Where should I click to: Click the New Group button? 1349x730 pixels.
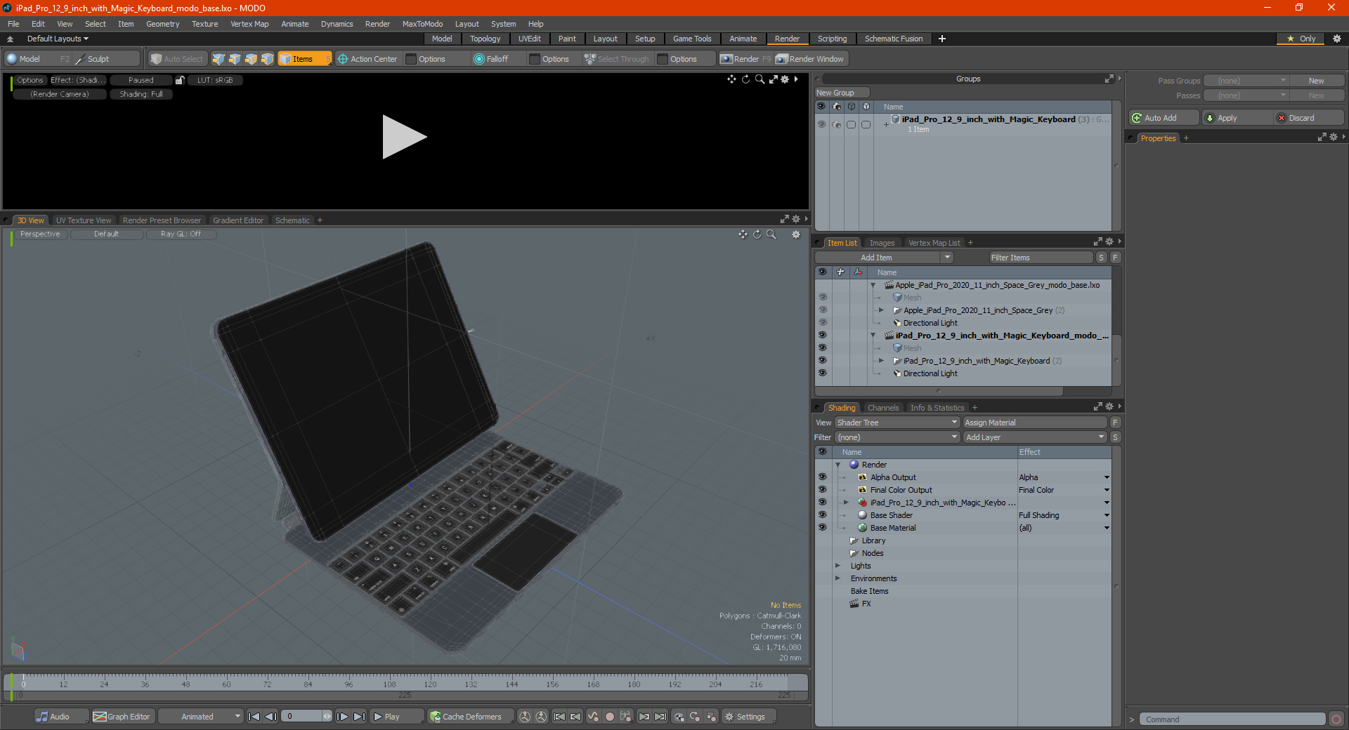coord(842,93)
